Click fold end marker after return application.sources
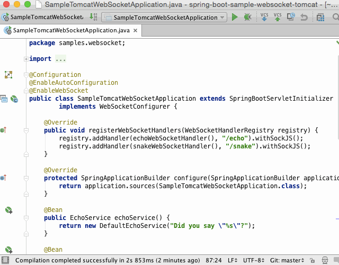The height and width of the screenshot is (265, 339). 26,194
